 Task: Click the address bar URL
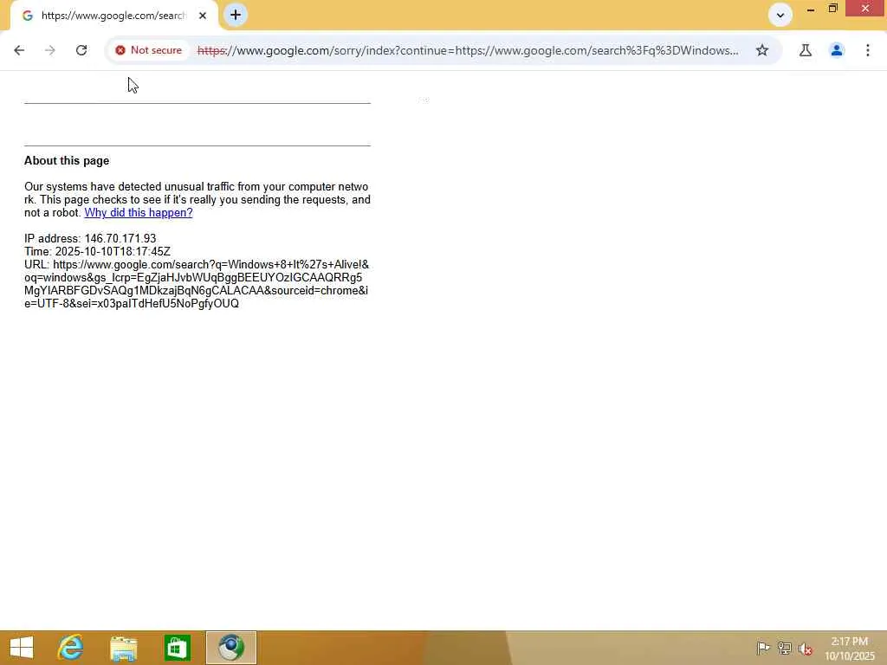tap(467, 50)
